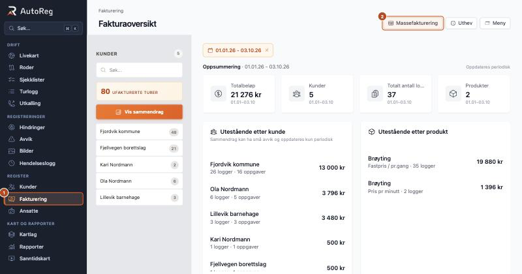Click the Utkalling phone icon
The image size is (522, 274).
12,104
